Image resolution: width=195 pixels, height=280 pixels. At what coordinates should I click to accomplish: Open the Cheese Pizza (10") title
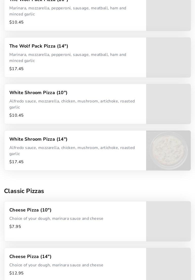[x=30, y=210]
